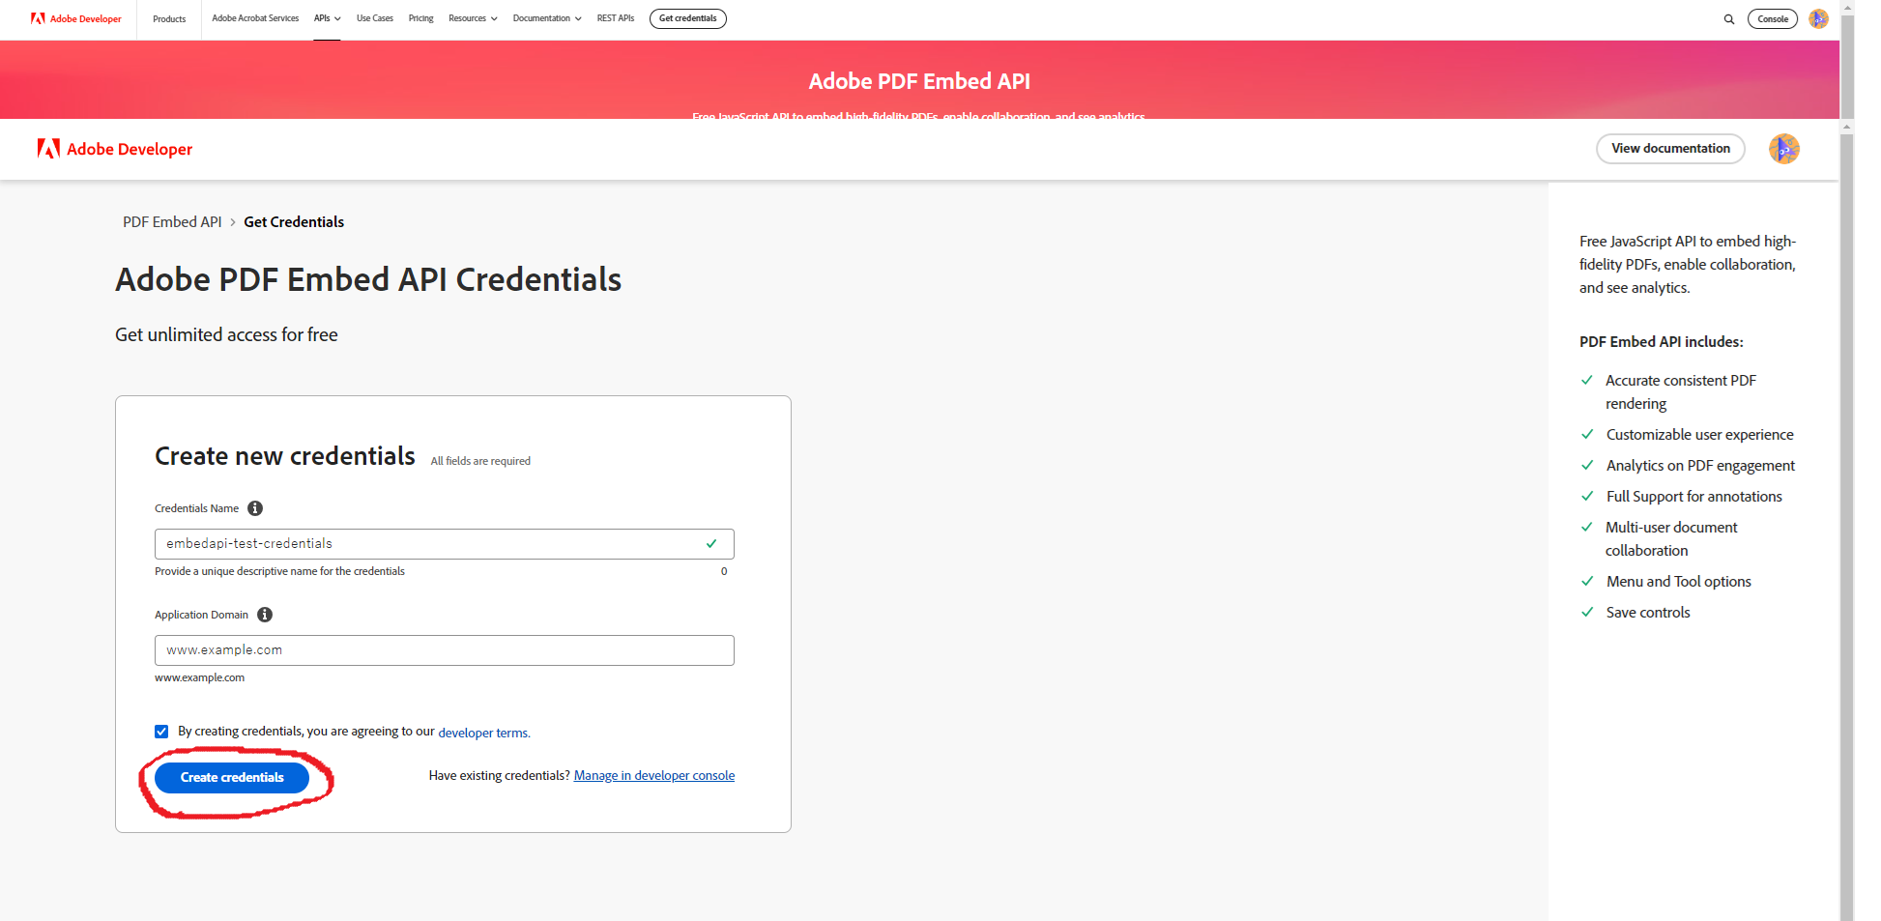Open the user avatar in top navigation
Image resolution: width=1881 pixels, height=921 pixels.
(1818, 18)
